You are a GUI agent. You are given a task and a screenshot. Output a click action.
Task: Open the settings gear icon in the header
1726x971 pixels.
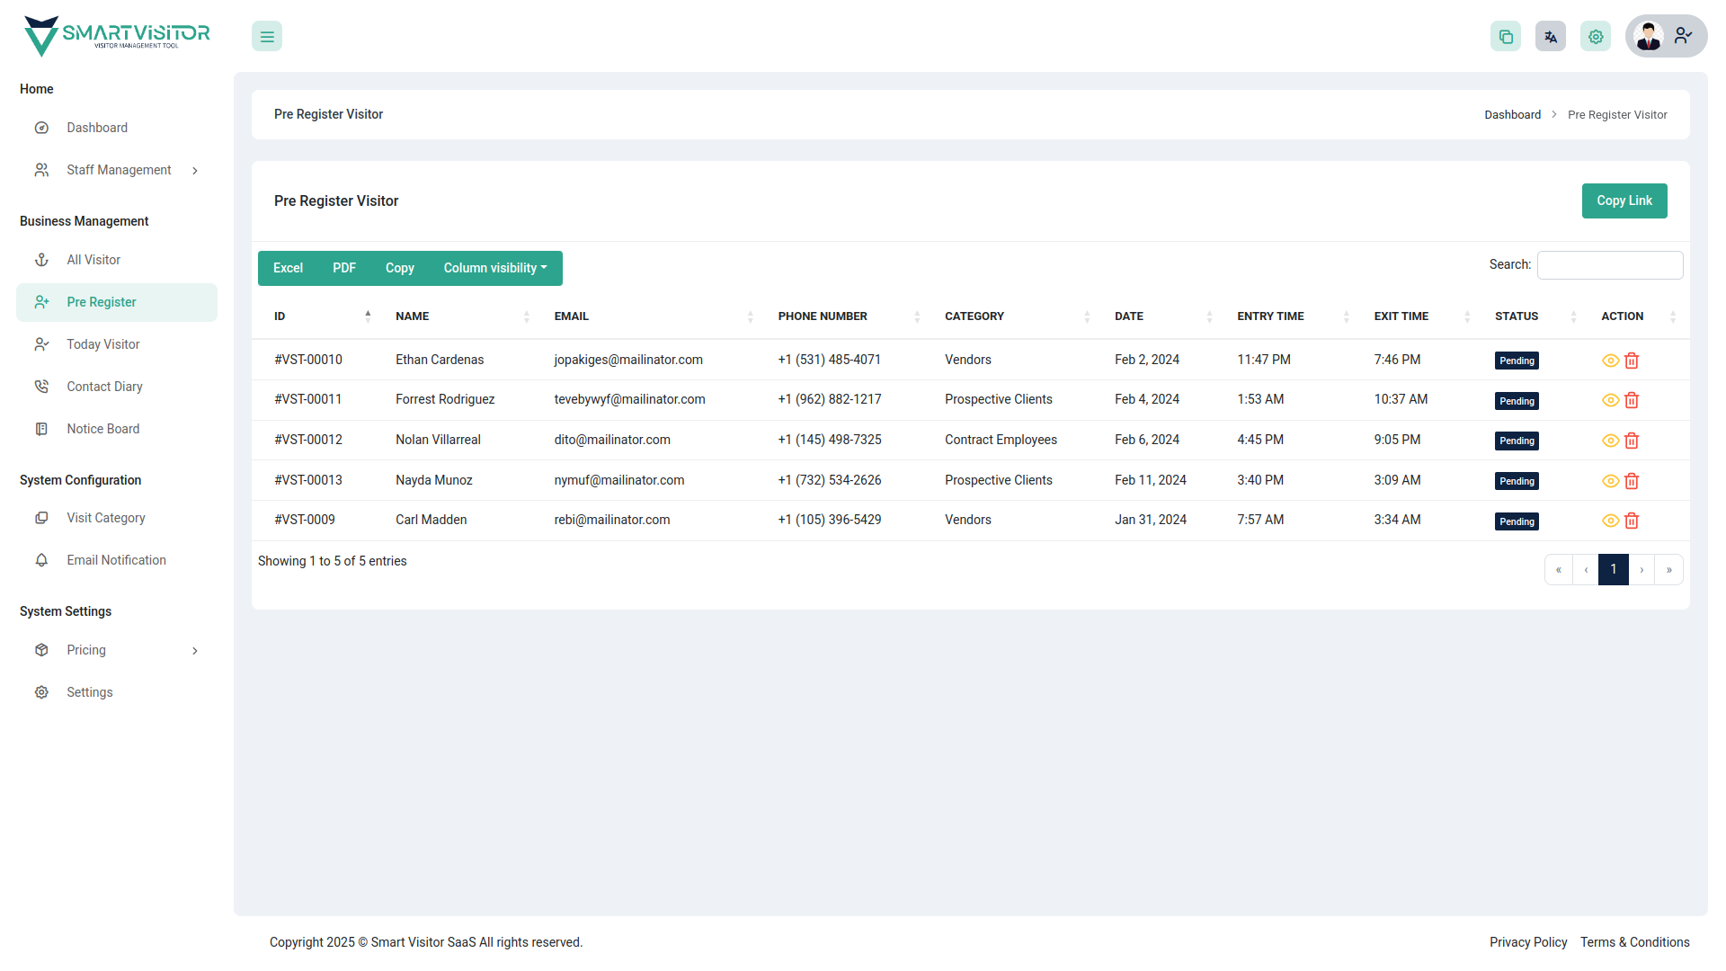tap(1595, 36)
